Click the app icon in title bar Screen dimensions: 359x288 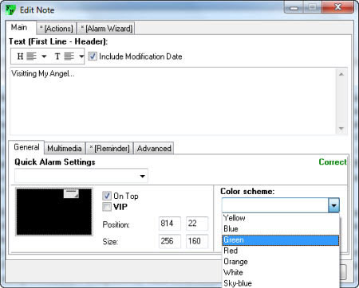point(10,10)
